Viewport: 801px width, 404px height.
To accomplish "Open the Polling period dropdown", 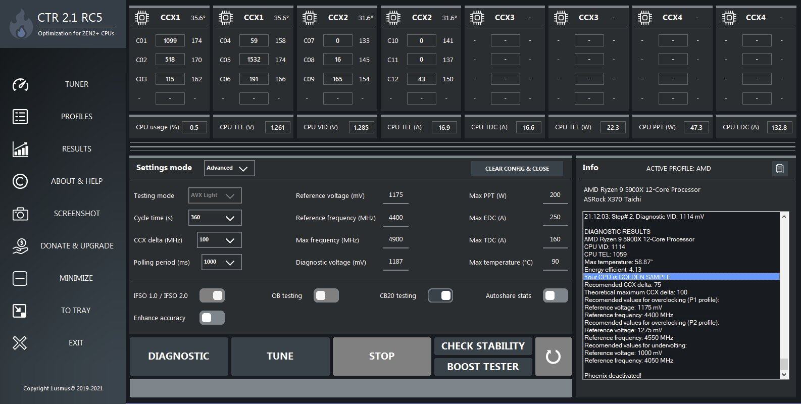I will pyautogui.click(x=221, y=262).
